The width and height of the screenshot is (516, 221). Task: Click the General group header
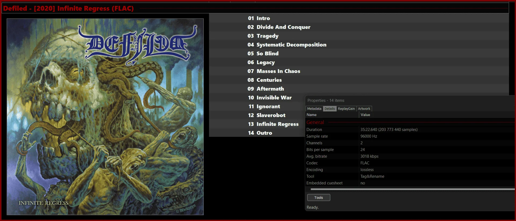point(410,122)
